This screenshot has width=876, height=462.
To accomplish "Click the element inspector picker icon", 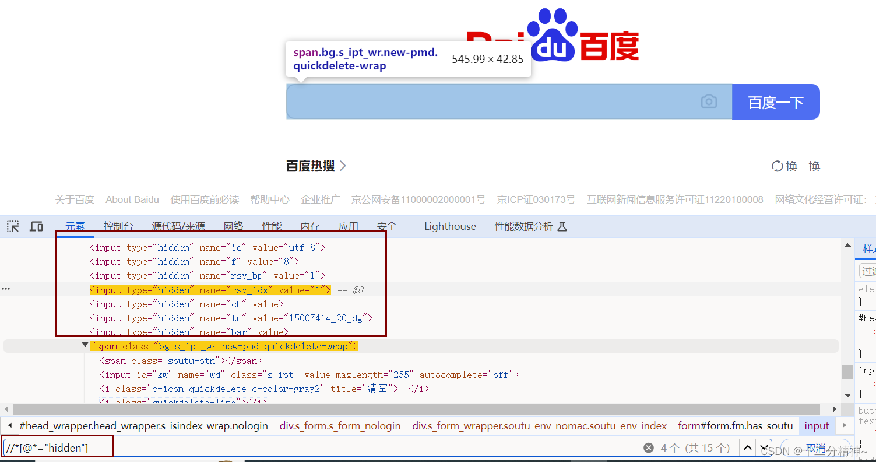I will pos(13,226).
